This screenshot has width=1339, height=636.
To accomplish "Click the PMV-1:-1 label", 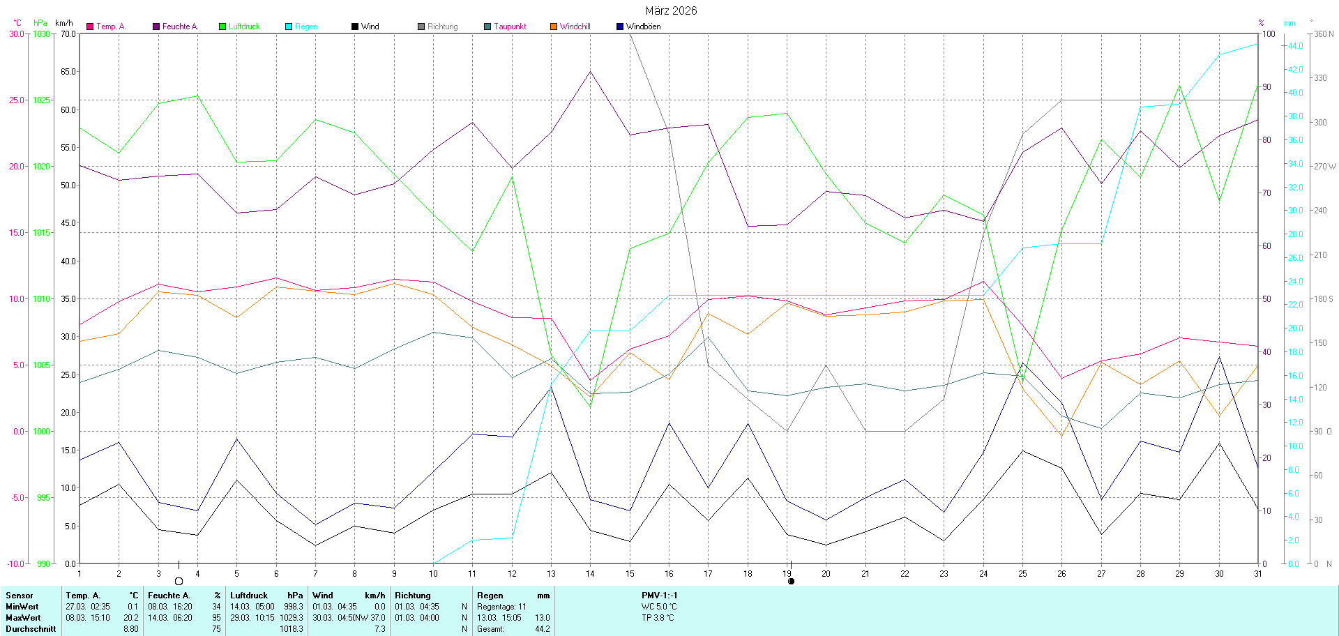I will pyautogui.click(x=659, y=596).
